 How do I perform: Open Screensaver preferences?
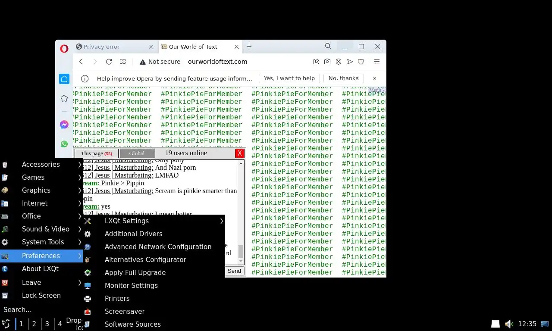coord(154,312)
